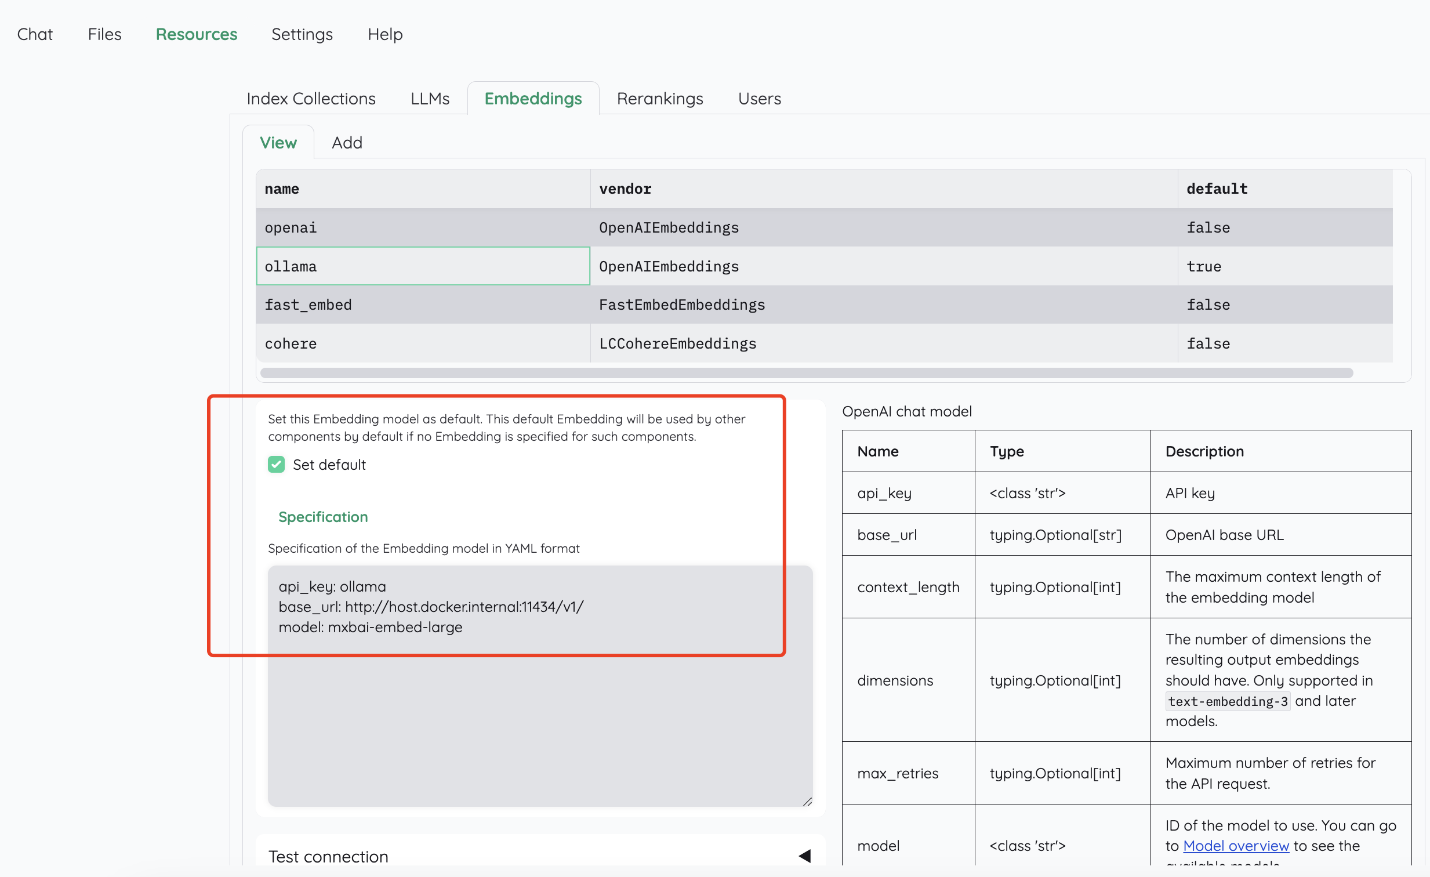The image size is (1430, 877).
Task: Click the embeddings table horizontal scrollbar
Action: [x=807, y=372]
